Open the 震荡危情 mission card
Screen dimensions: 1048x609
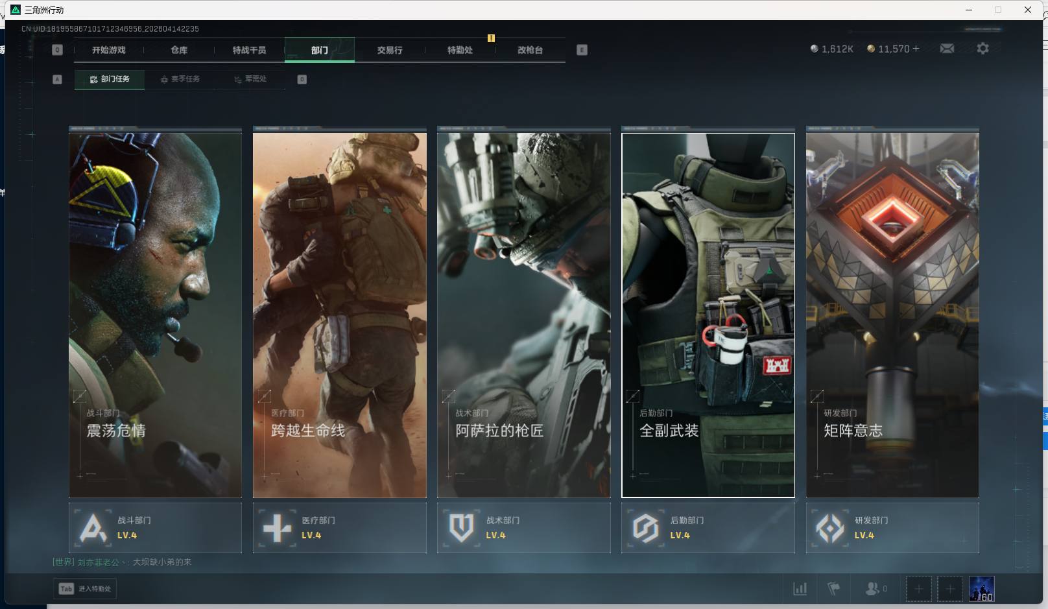click(x=155, y=315)
